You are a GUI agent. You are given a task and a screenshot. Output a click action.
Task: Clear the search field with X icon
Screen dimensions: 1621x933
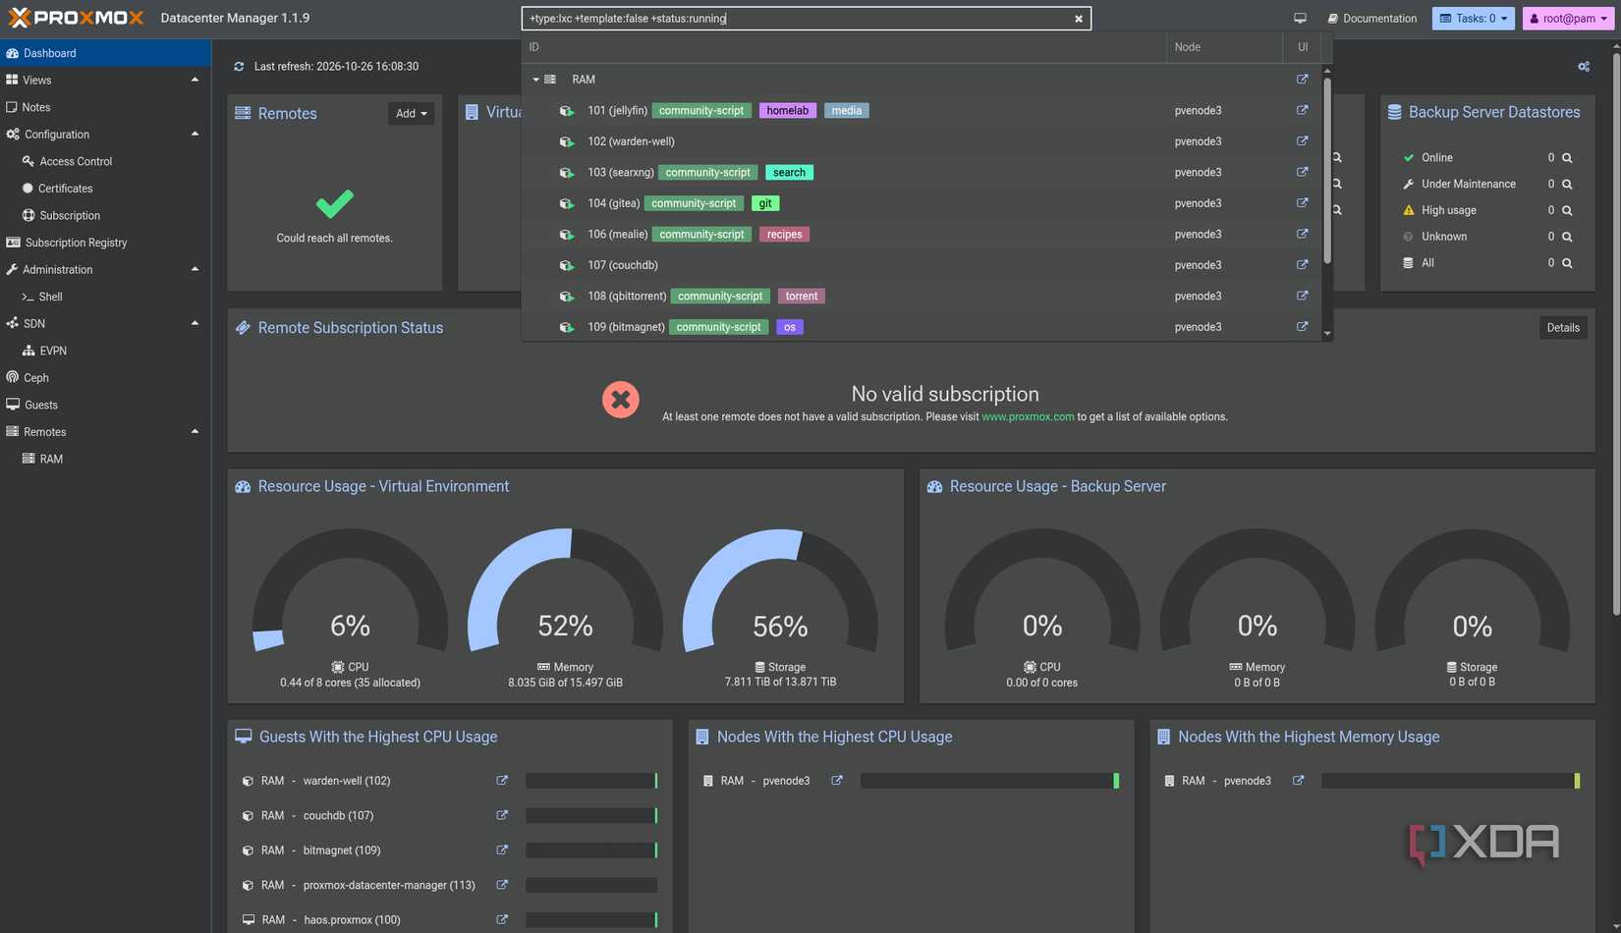pyautogui.click(x=1079, y=19)
